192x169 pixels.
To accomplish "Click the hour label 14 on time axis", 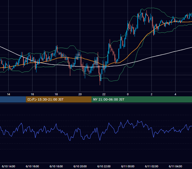I will 8,94.
